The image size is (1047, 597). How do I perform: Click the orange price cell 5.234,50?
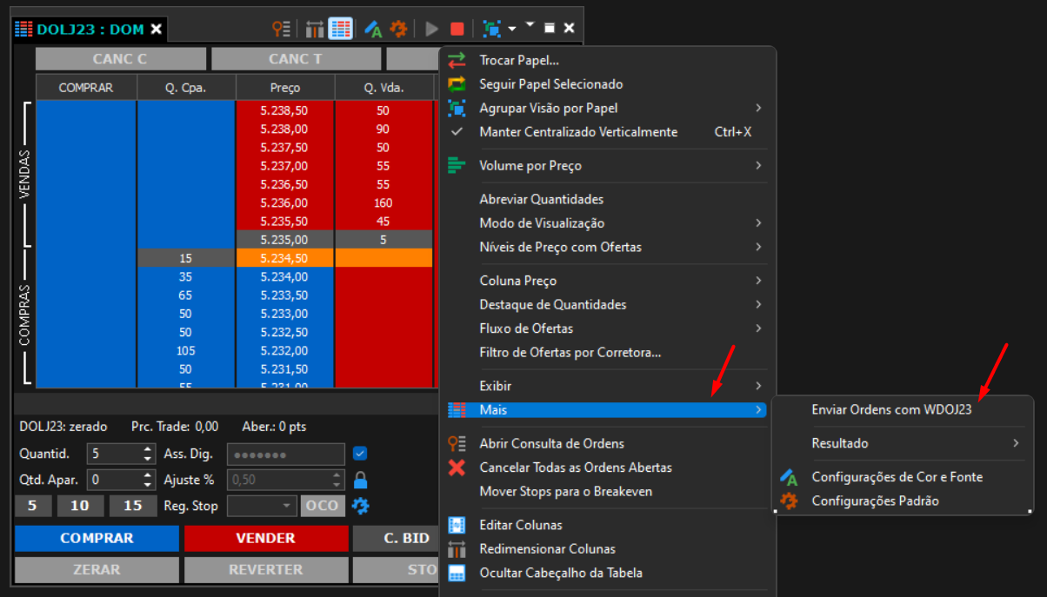285,258
